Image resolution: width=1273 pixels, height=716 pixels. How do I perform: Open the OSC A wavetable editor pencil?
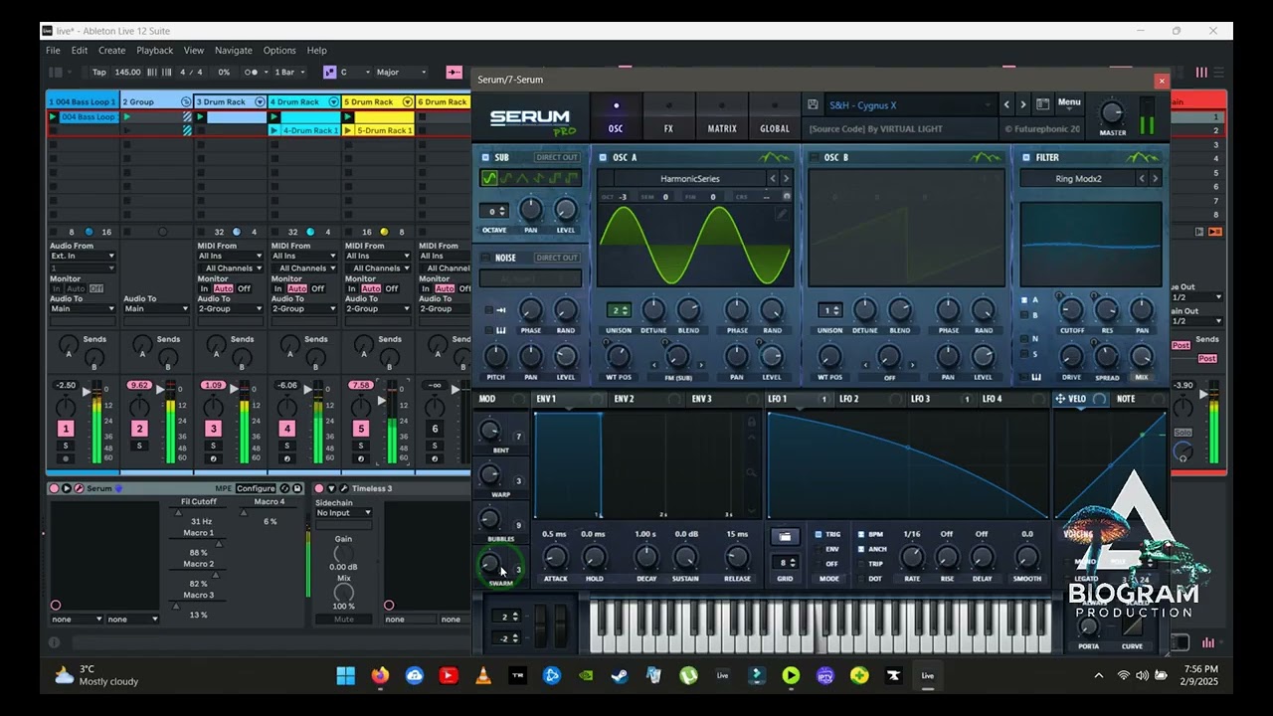[783, 214]
